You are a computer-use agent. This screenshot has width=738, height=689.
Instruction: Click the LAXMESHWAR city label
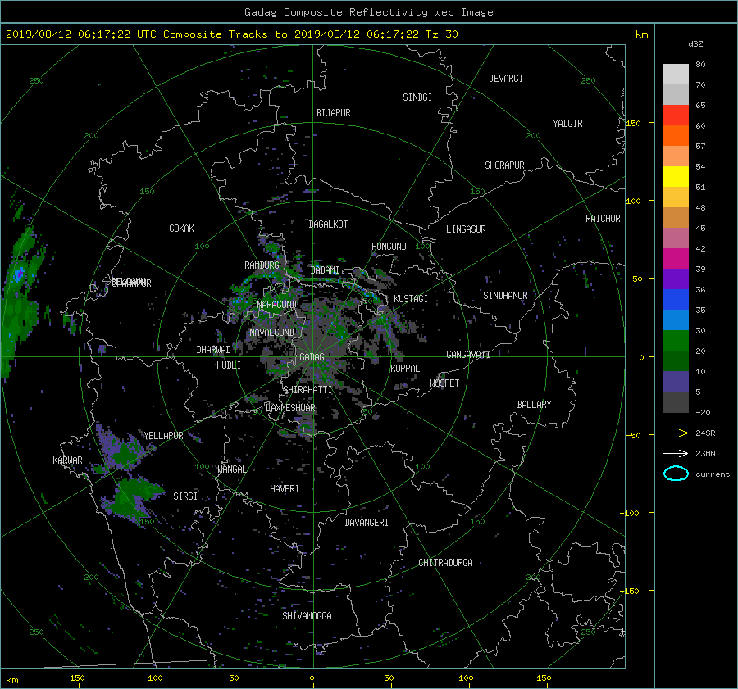[x=290, y=408]
